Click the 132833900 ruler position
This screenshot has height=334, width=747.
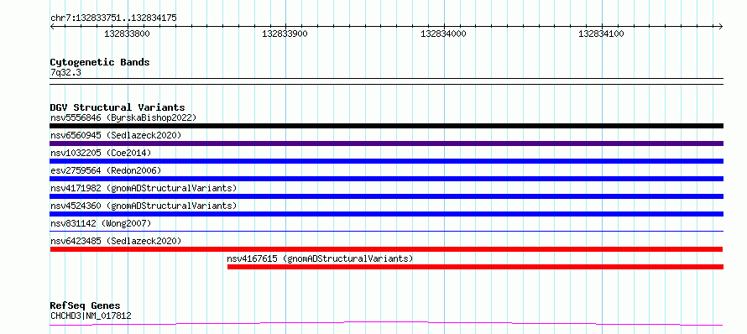285,34
